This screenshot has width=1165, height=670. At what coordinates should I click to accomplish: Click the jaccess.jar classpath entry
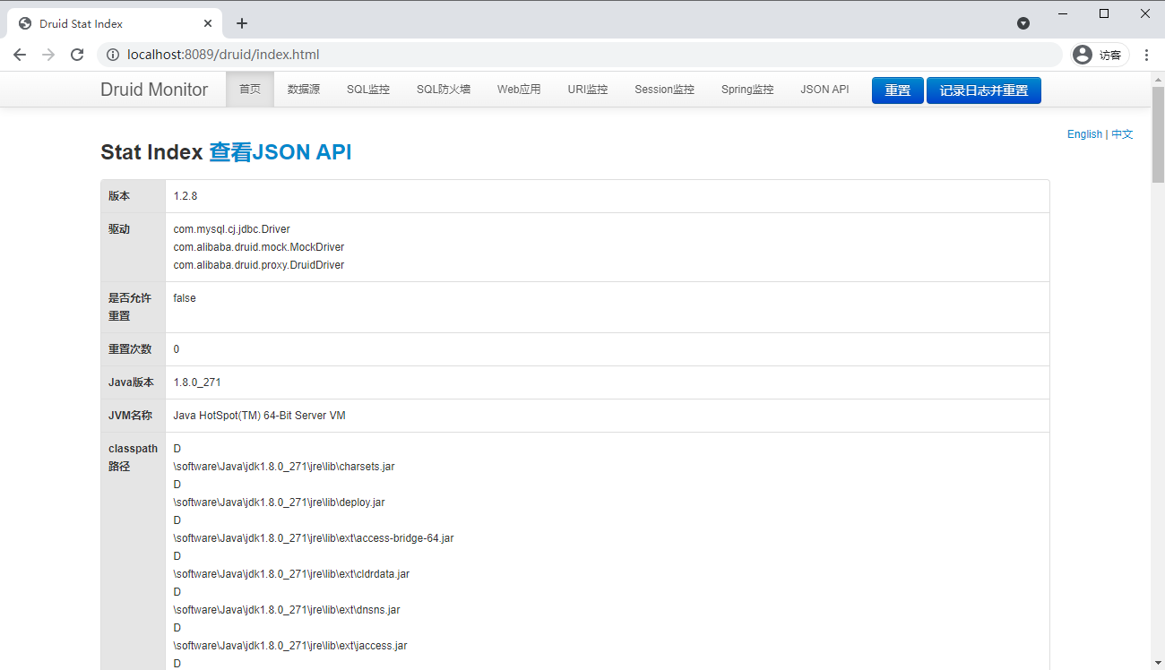(x=290, y=646)
